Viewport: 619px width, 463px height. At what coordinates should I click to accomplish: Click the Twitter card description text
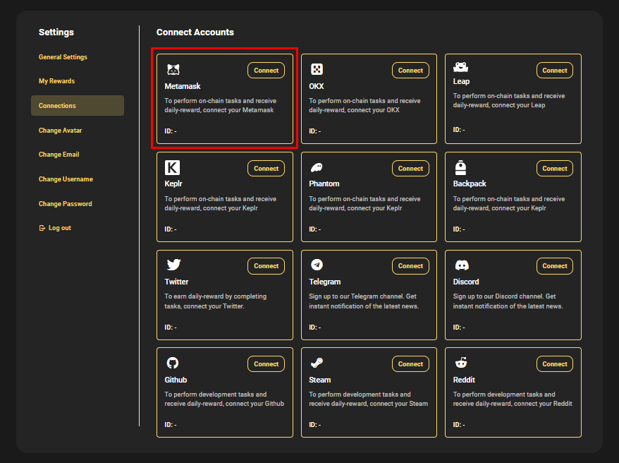click(216, 301)
